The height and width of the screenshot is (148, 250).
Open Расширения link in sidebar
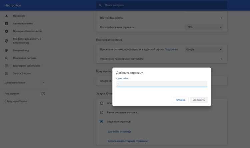pos(12,93)
